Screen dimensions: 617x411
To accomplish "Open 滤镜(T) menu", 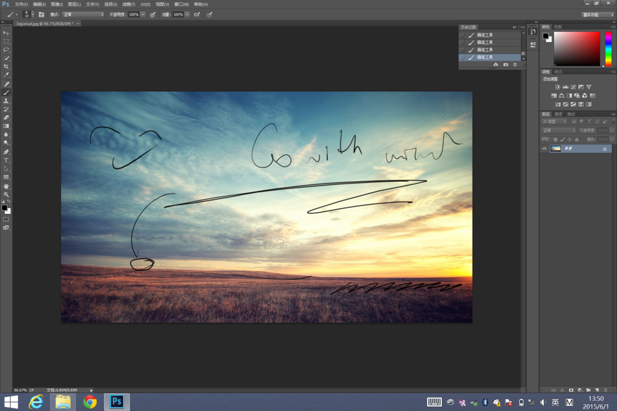I will click(128, 4).
